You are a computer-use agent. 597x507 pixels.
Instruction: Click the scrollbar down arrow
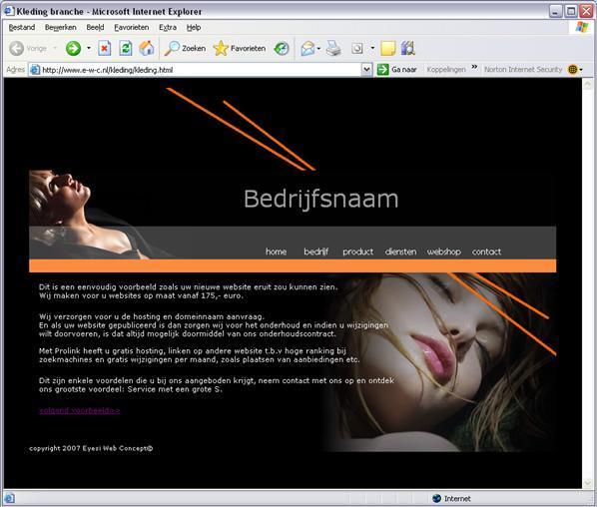pyautogui.click(x=587, y=483)
